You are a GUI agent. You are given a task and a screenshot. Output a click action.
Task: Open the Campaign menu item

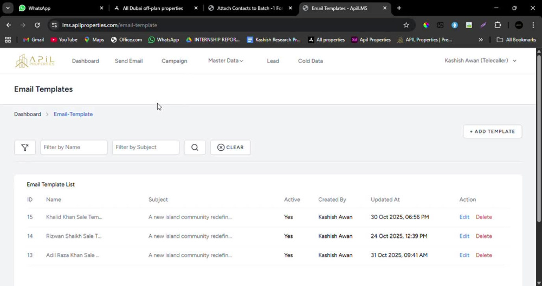174,61
